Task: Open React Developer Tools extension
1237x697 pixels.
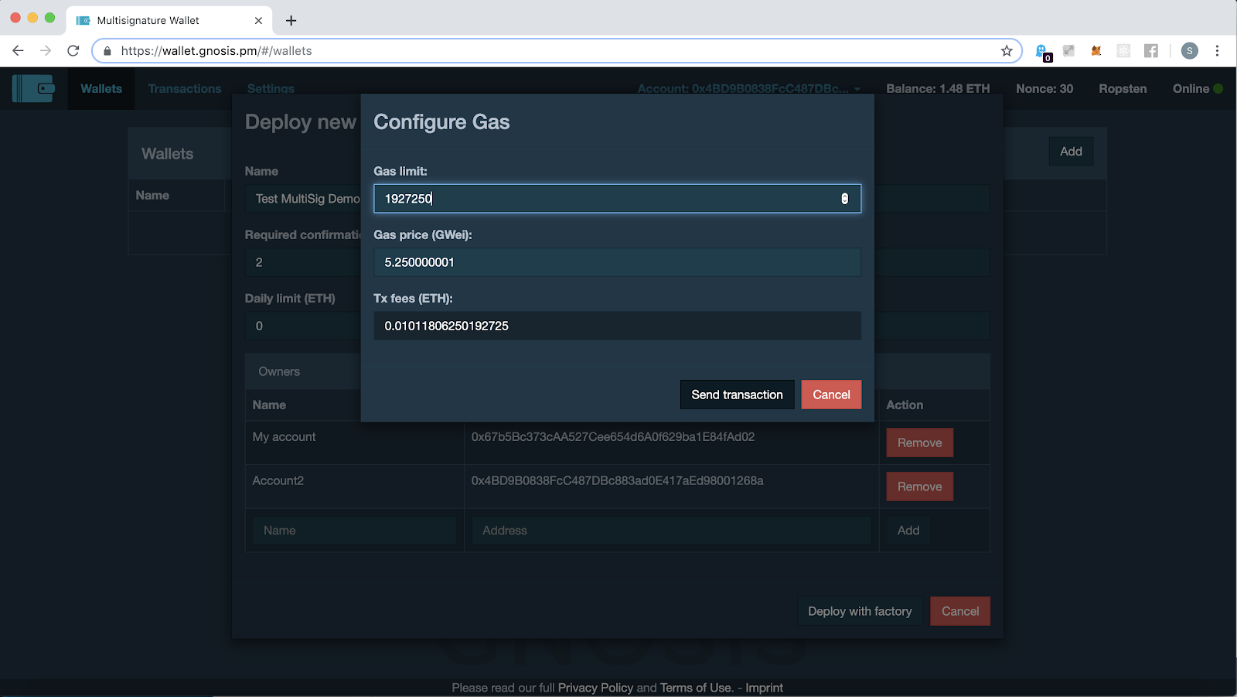Action: click(x=1123, y=51)
